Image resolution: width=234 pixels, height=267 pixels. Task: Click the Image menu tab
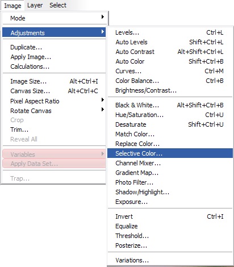(x=12, y=6)
